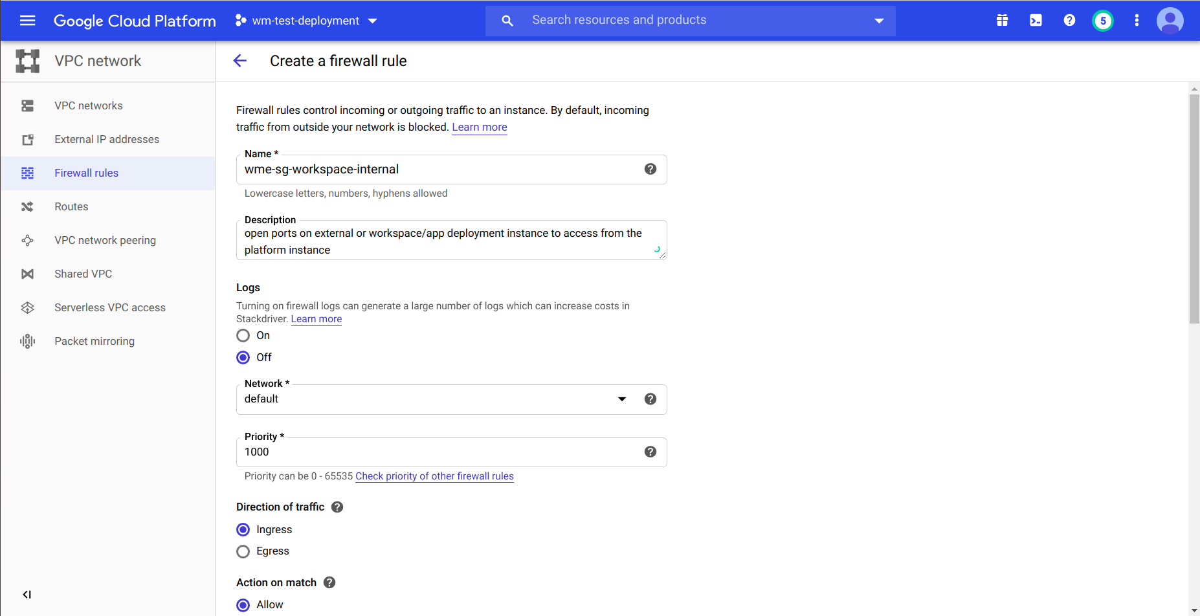Open Learn more link about firewall logs
1200x616 pixels.
coord(316,319)
